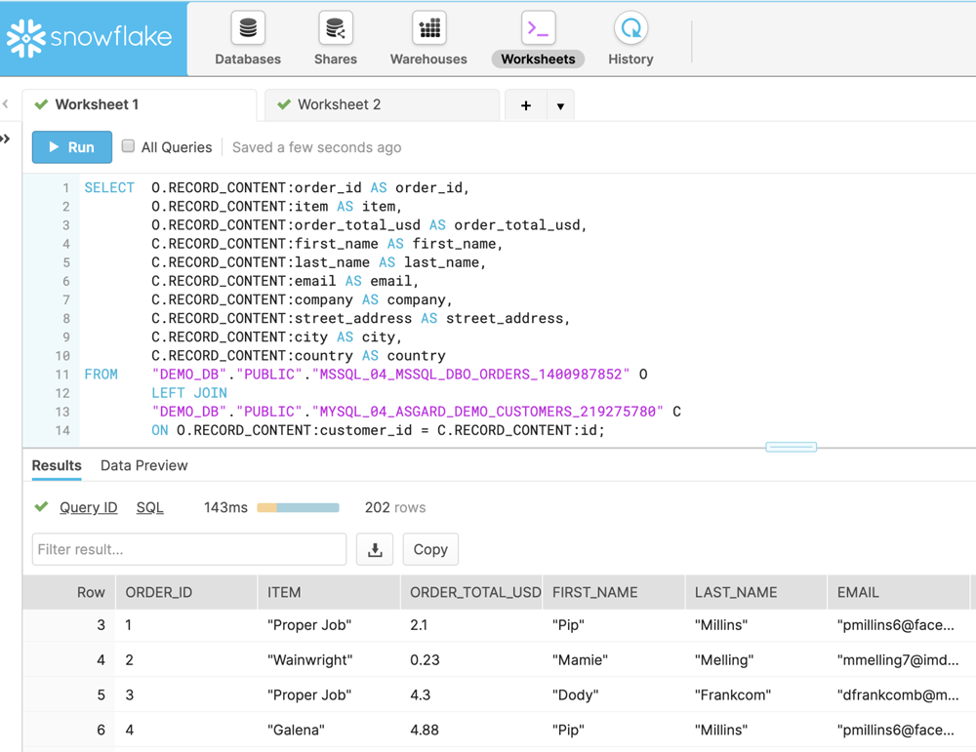This screenshot has width=976, height=752.
Task: Expand the left object browser panel
Action: click(6, 139)
